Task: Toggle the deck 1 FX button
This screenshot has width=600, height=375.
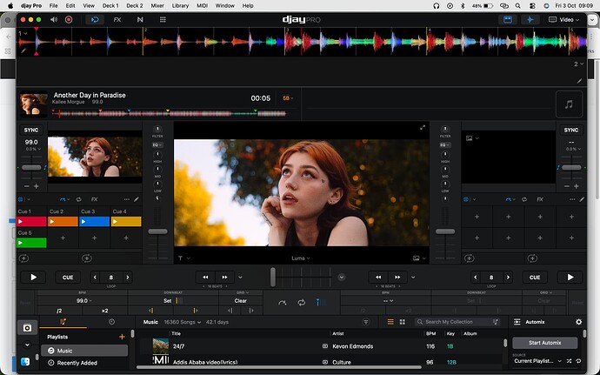Action: point(93,199)
